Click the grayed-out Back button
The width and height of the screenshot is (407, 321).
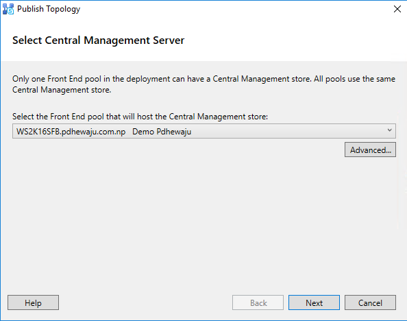tap(258, 302)
